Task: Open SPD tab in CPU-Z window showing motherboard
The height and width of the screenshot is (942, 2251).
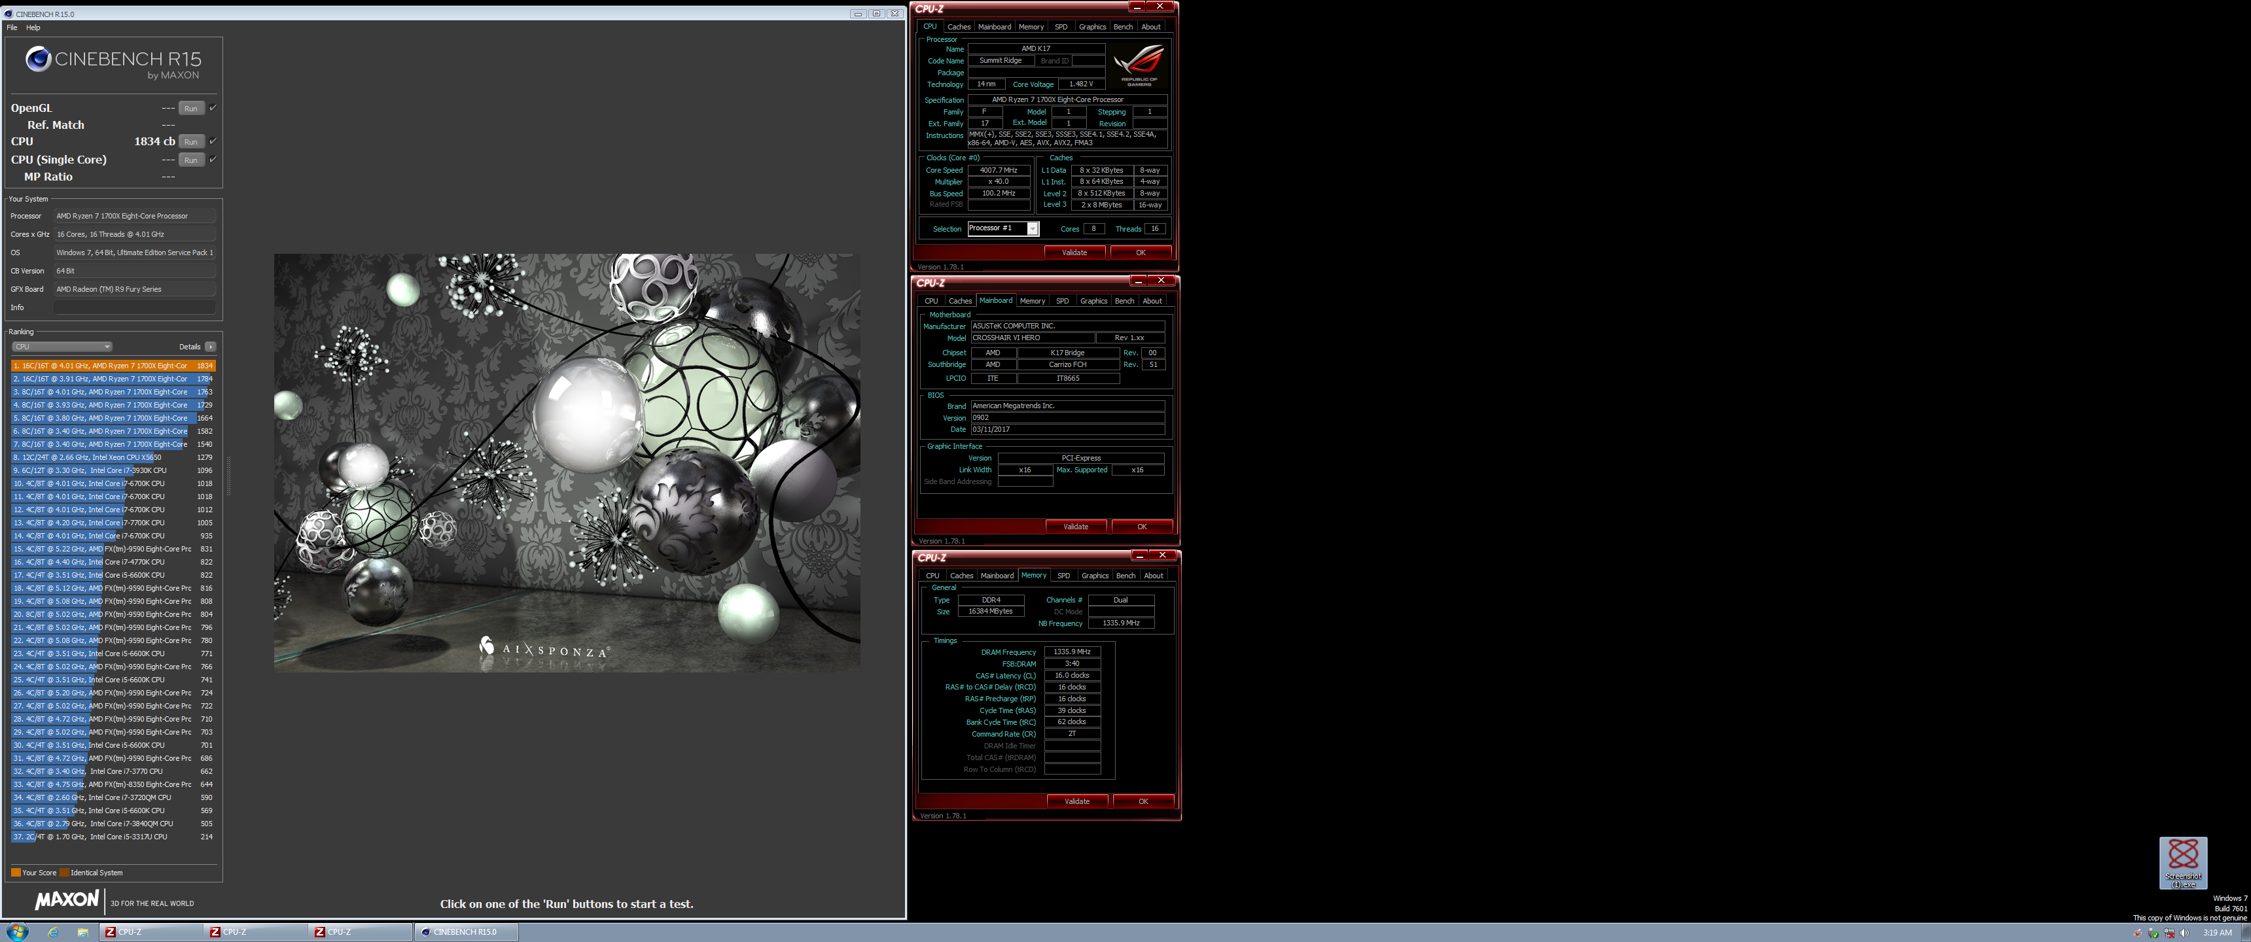Action: (x=1062, y=302)
